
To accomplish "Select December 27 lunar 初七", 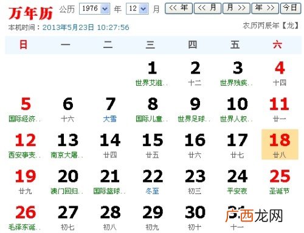I will pyautogui.click(x=67, y=218).
